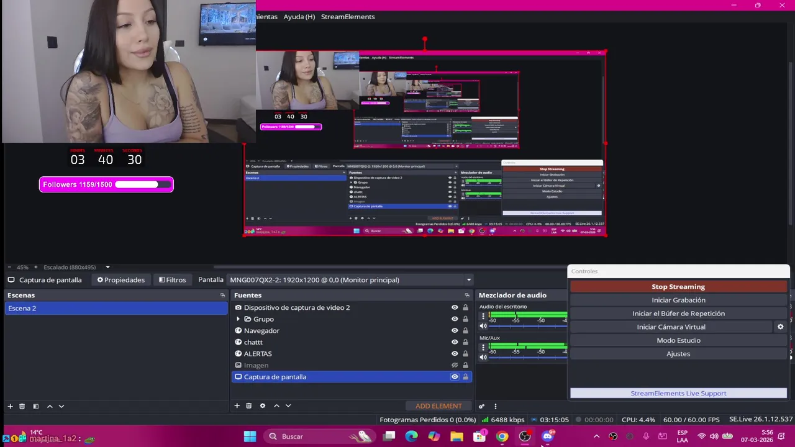Open Pantalla monitor dropdown
795x447 pixels.
click(x=351, y=280)
